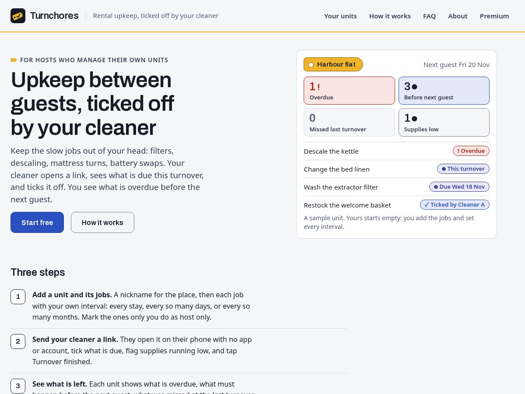The height and width of the screenshot is (394, 525).
Task: Click the header tagline Rental upkeep text
Action: (x=156, y=16)
